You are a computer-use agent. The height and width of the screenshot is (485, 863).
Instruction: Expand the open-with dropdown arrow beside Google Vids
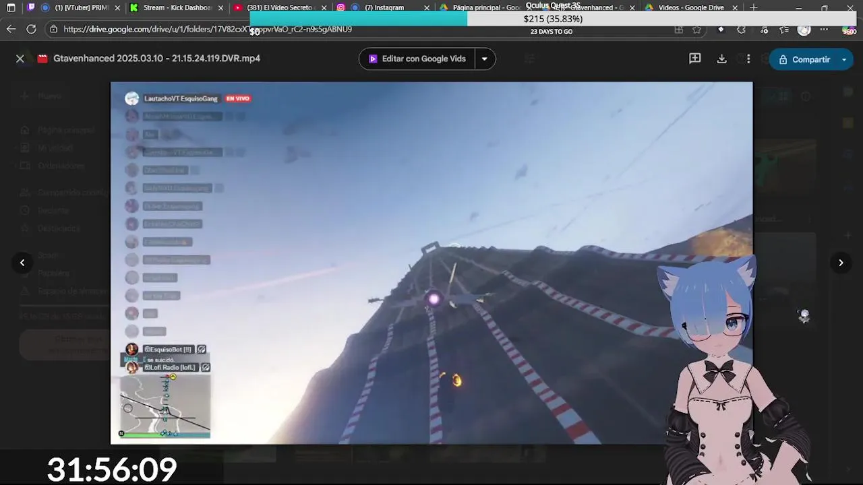pyautogui.click(x=484, y=59)
